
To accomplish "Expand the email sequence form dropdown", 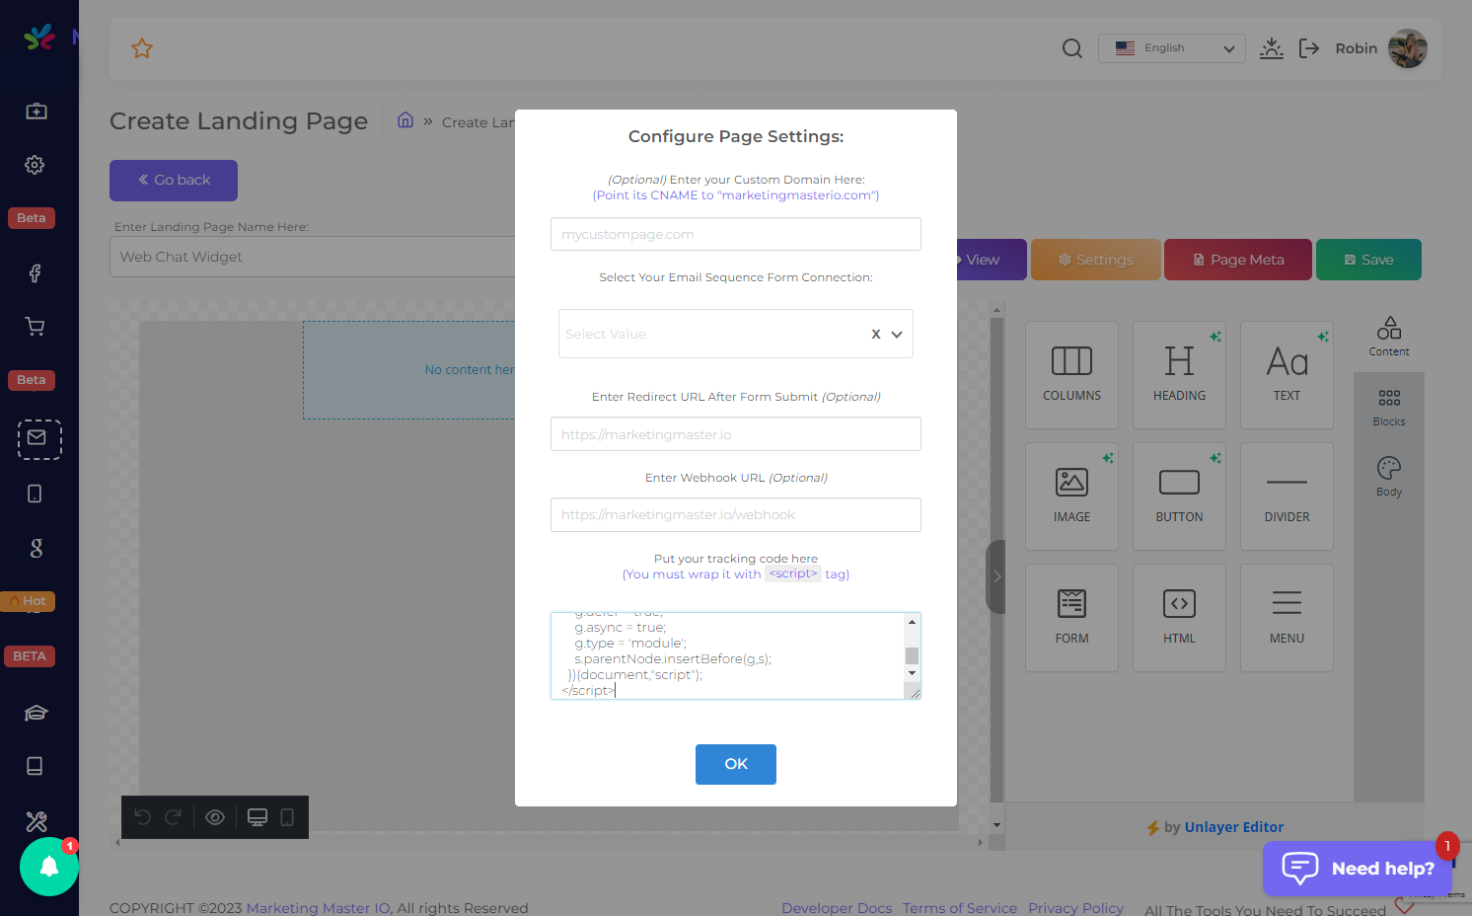I will [897, 335].
